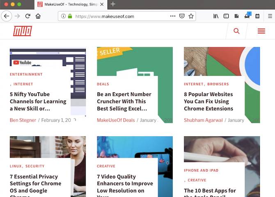275x197 pixels.
Task: Open Creative category under iPhone and iPad
Action: pos(197,180)
